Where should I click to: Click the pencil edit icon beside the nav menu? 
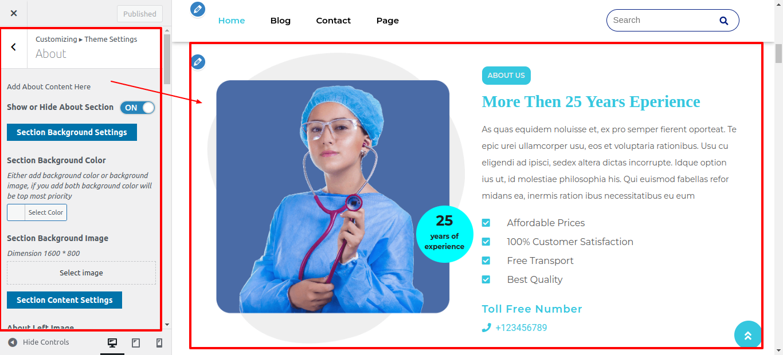(198, 9)
